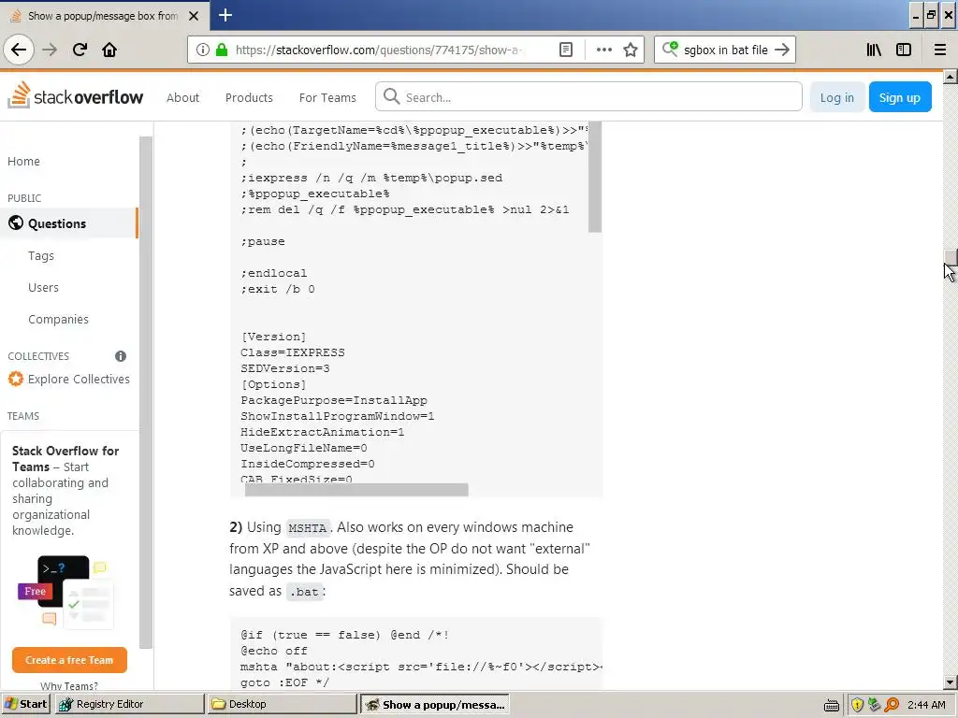Select Questions in left sidebar
Screen dimensions: 958x718
(x=69, y=223)
